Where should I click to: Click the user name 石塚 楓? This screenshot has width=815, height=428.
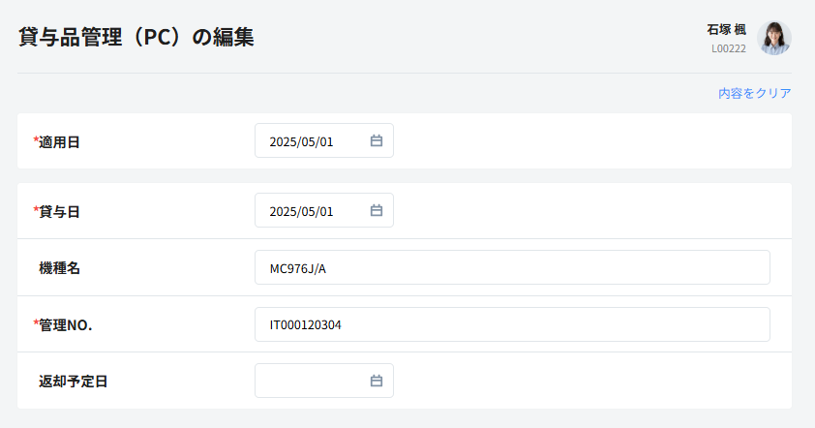click(726, 30)
